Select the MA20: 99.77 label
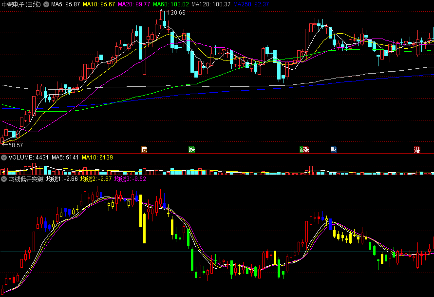 [134, 4]
